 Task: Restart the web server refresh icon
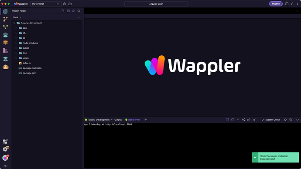pos(233,120)
